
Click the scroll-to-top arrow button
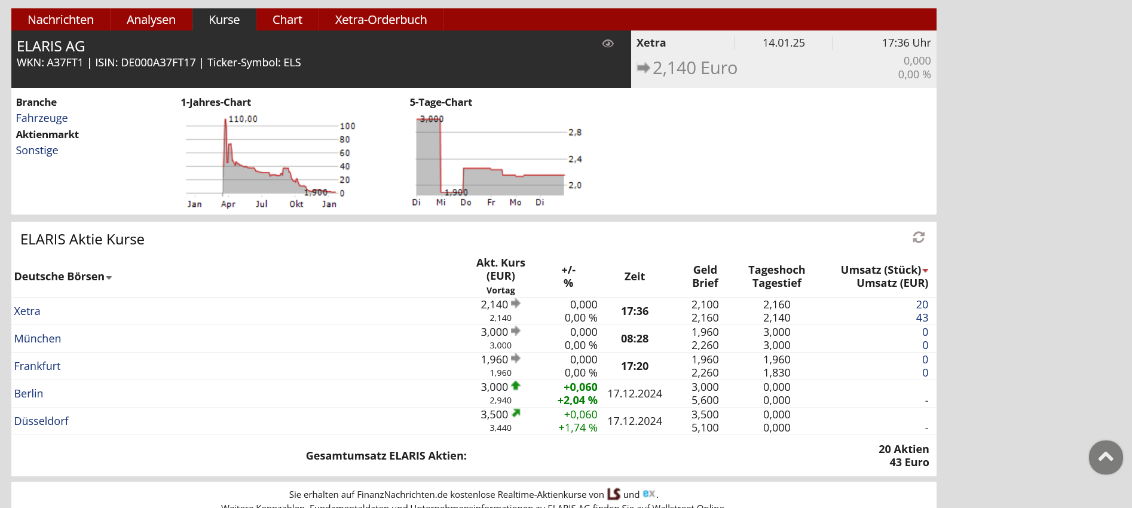pos(1105,457)
